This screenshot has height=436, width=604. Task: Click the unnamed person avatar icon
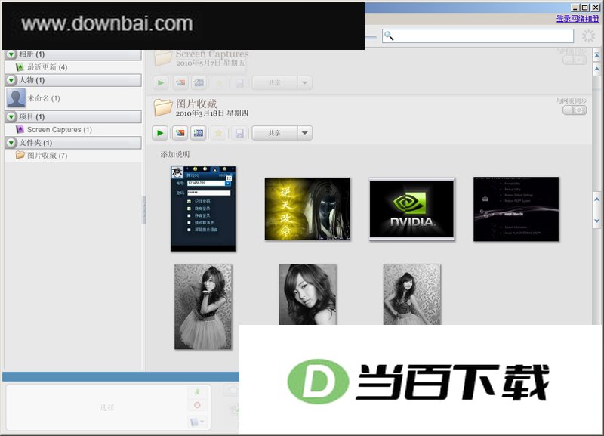pyautogui.click(x=16, y=98)
